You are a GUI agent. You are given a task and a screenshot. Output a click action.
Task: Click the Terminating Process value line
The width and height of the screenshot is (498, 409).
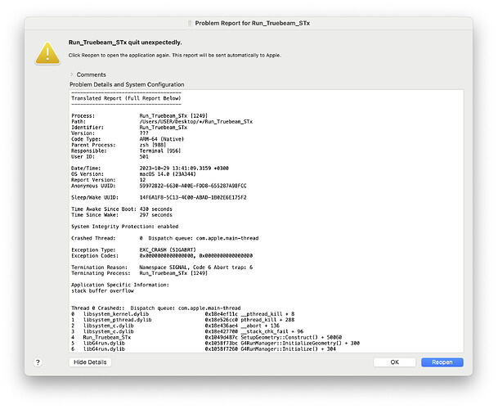173,273
